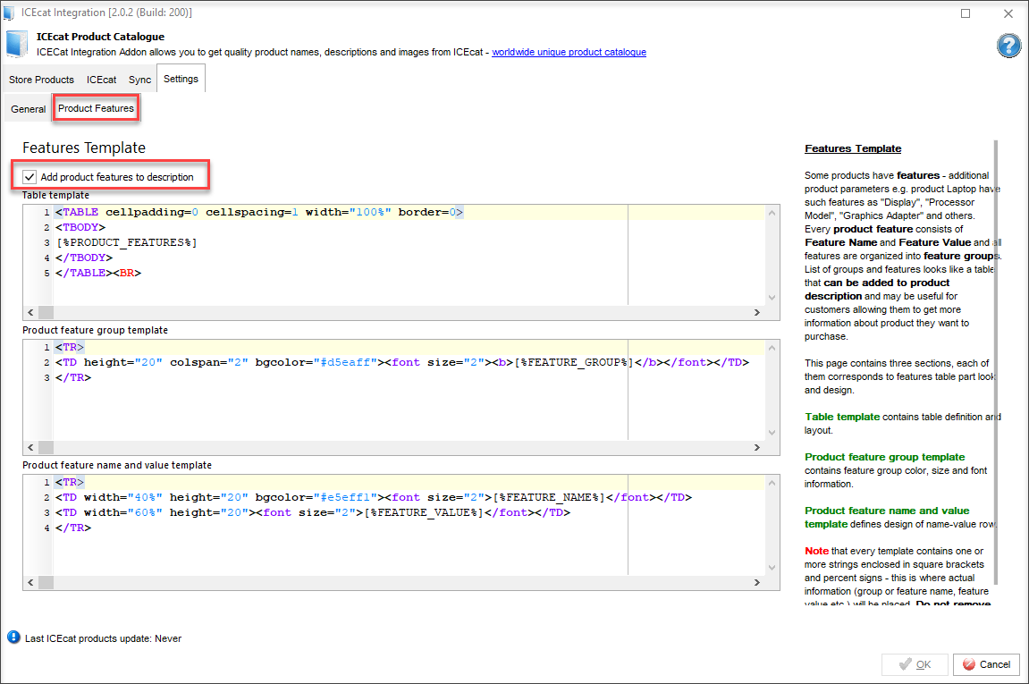Click scroll-up arrow of name and value template editor
The height and width of the screenshot is (684, 1029).
pyautogui.click(x=772, y=483)
